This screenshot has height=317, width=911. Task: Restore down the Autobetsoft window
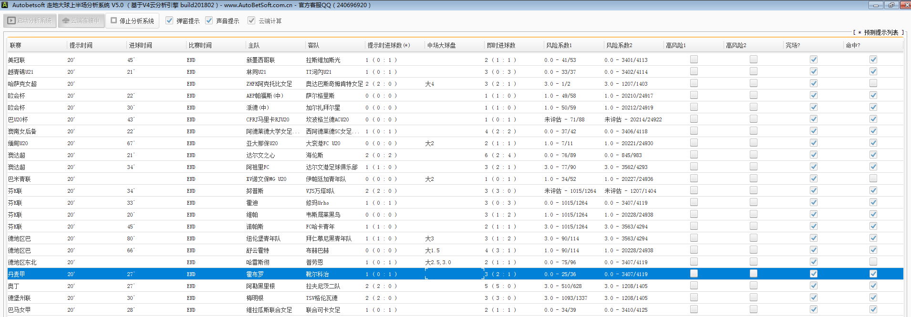pyautogui.click(x=890, y=5)
